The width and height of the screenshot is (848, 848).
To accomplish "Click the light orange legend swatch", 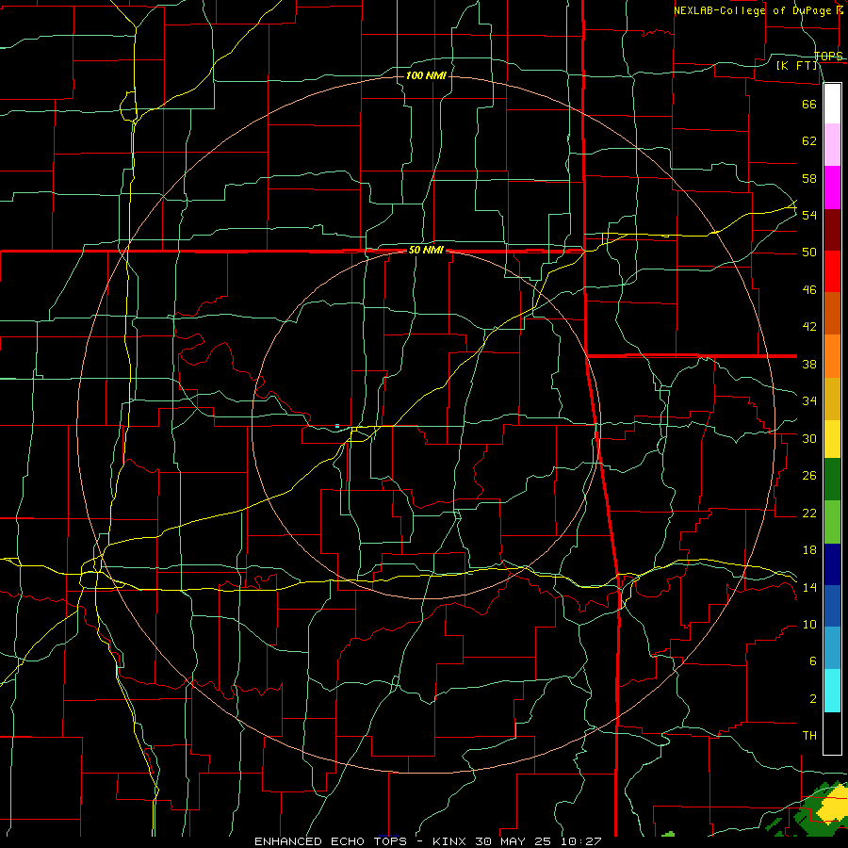I will [x=832, y=356].
